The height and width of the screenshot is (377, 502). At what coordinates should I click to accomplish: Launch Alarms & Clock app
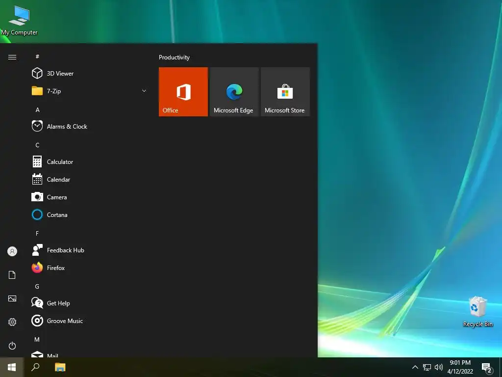tap(89, 126)
